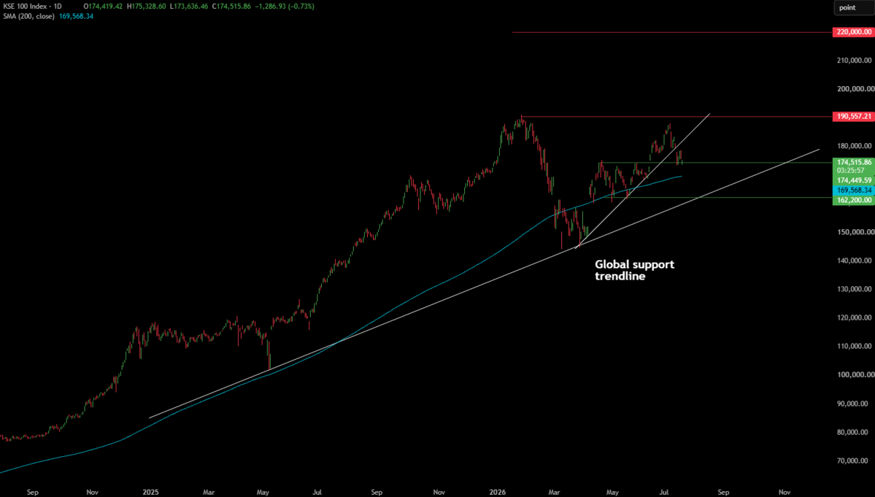Select the 162,200.00 support price label
This screenshot has height=497, width=875.
point(854,200)
